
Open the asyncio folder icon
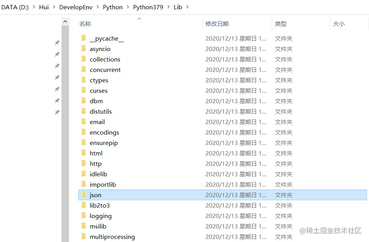(84, 49)
